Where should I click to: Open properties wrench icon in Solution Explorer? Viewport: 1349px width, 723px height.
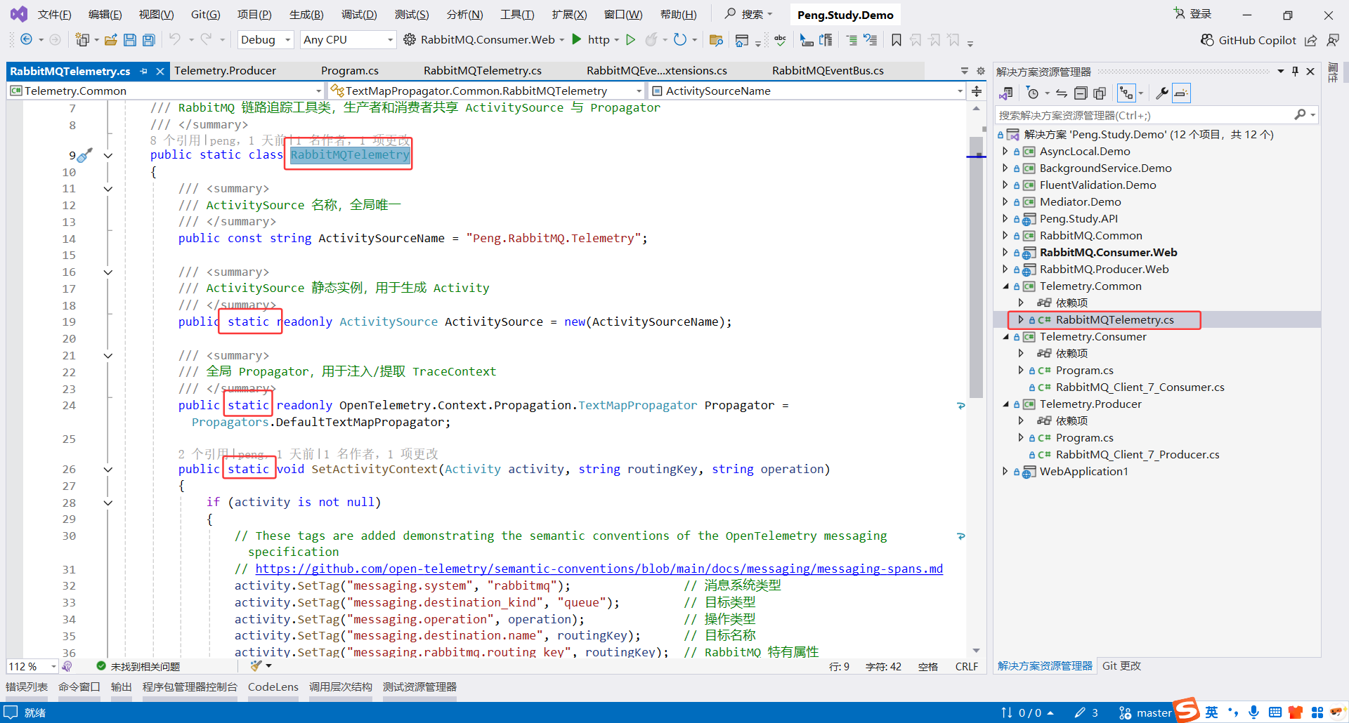tap(1161, 93)
